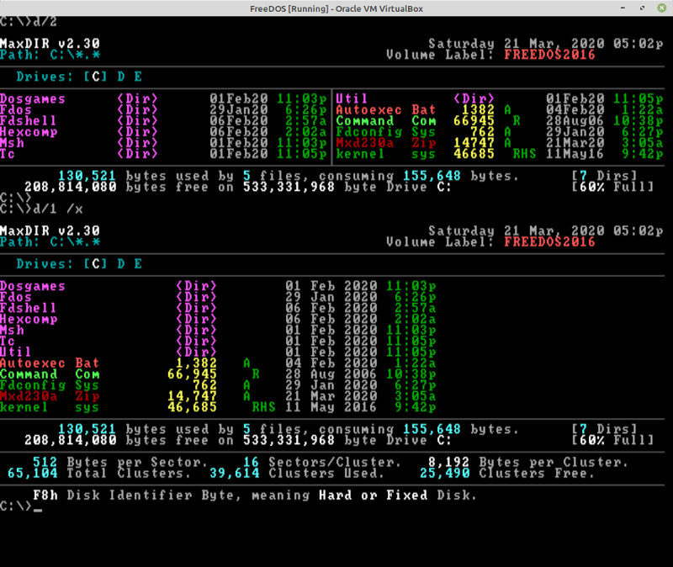
Task: Click the "21 Mar 2020" date
Action: [331, 396]
